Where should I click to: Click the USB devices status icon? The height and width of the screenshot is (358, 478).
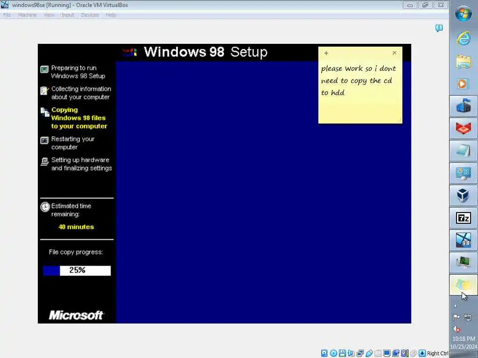[369, 353]
